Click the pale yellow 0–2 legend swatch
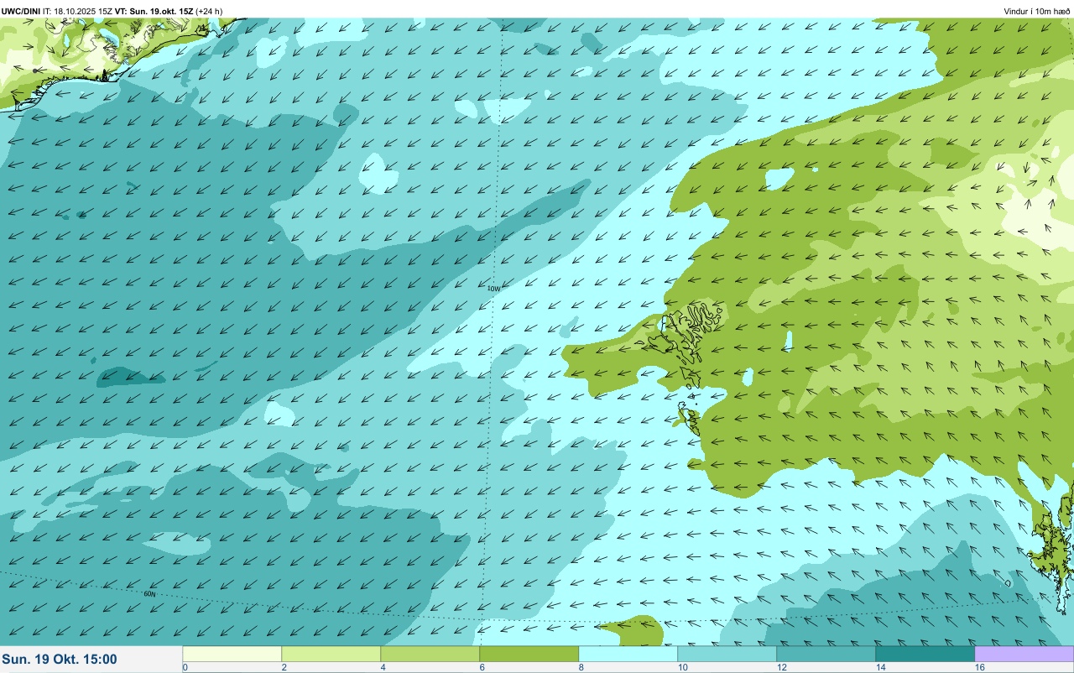This screenshot has width=1074, height=673. click(232, 654)
